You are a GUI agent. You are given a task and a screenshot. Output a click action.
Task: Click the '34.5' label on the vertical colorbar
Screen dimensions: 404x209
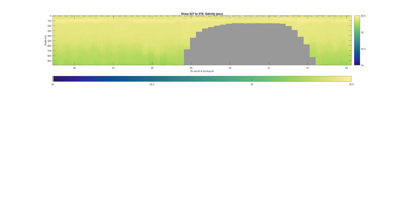pos(363,49)
